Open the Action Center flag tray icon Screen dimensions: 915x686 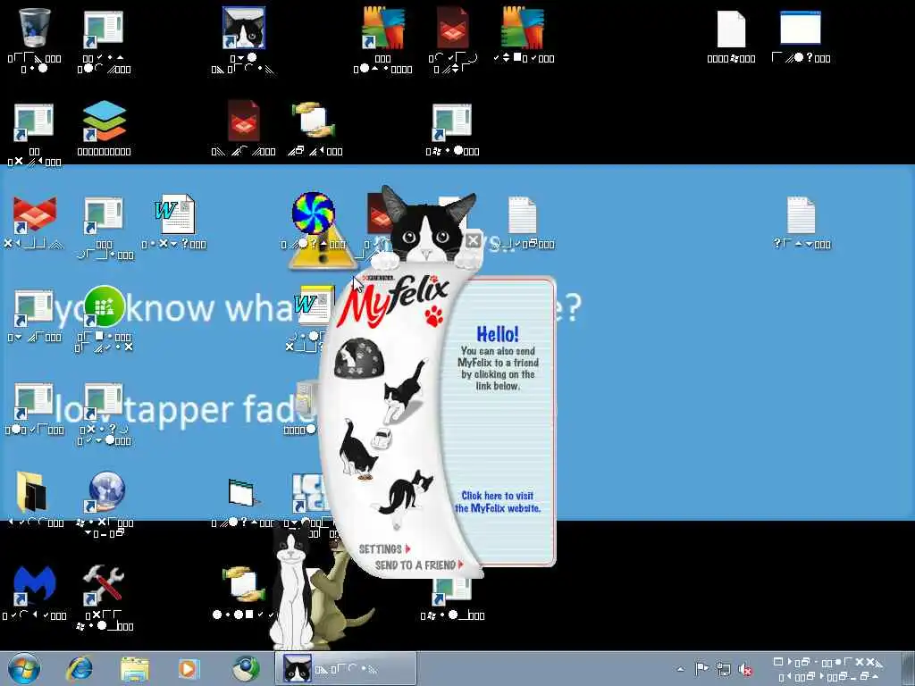[701, 668]
